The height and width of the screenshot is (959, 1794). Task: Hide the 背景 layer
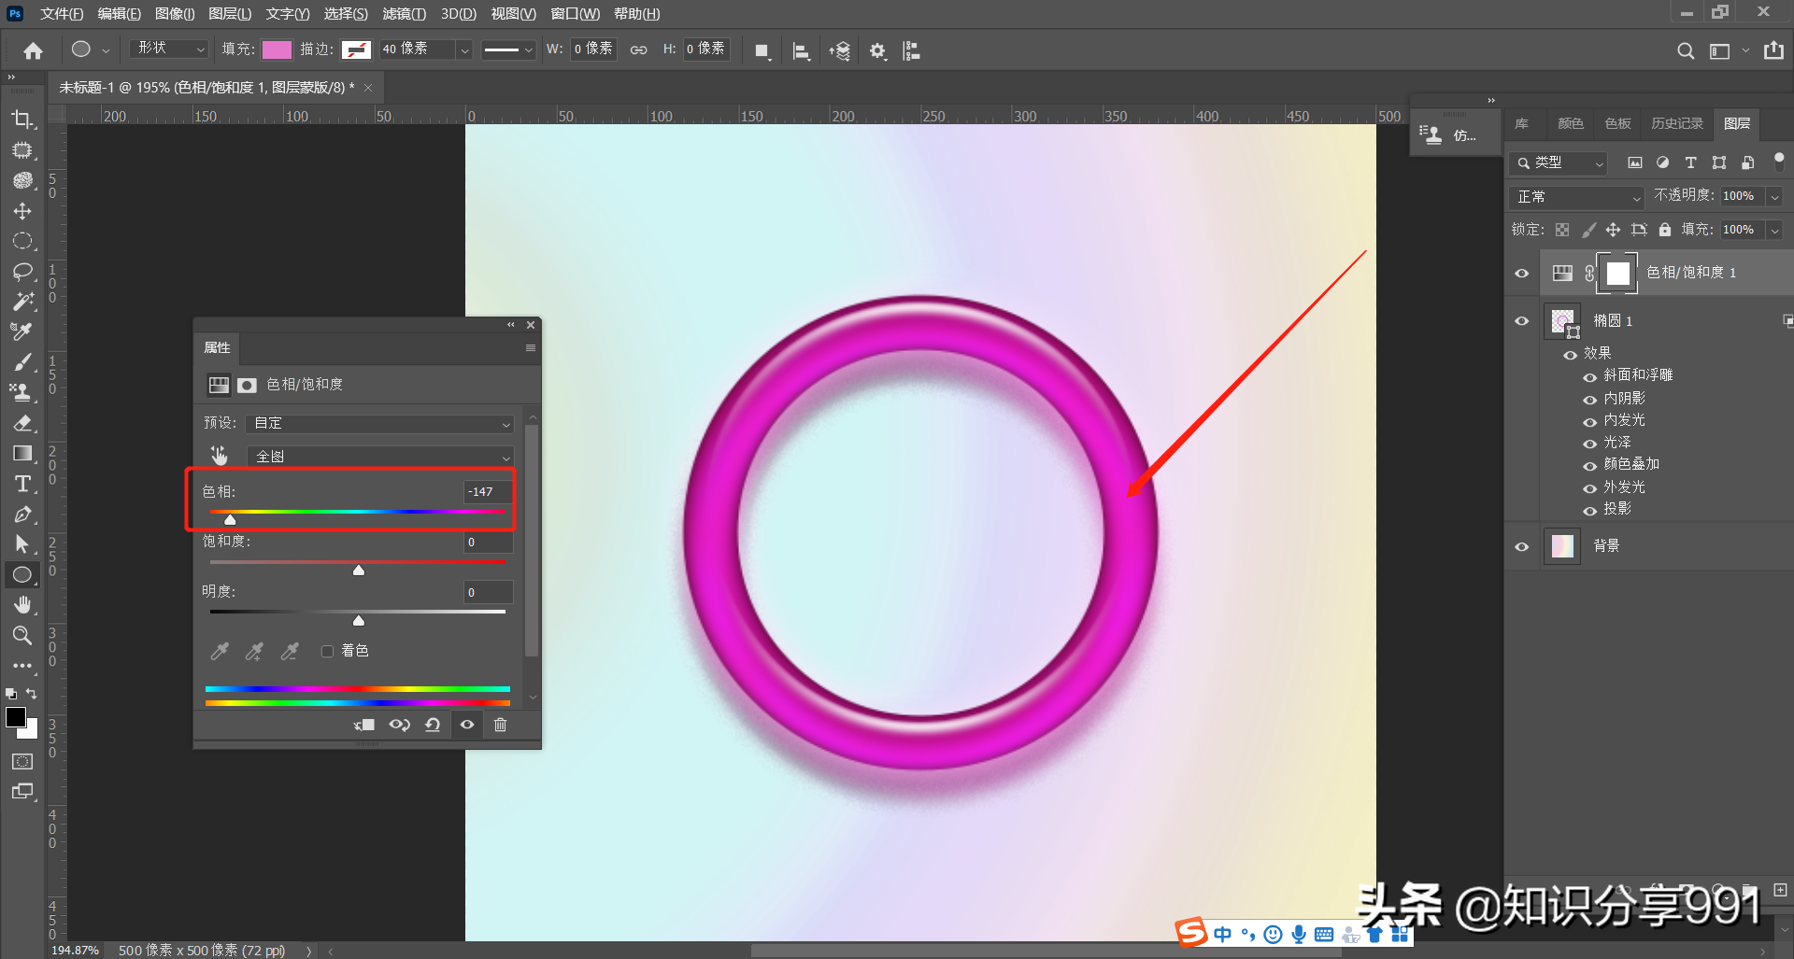point(1521,546)
